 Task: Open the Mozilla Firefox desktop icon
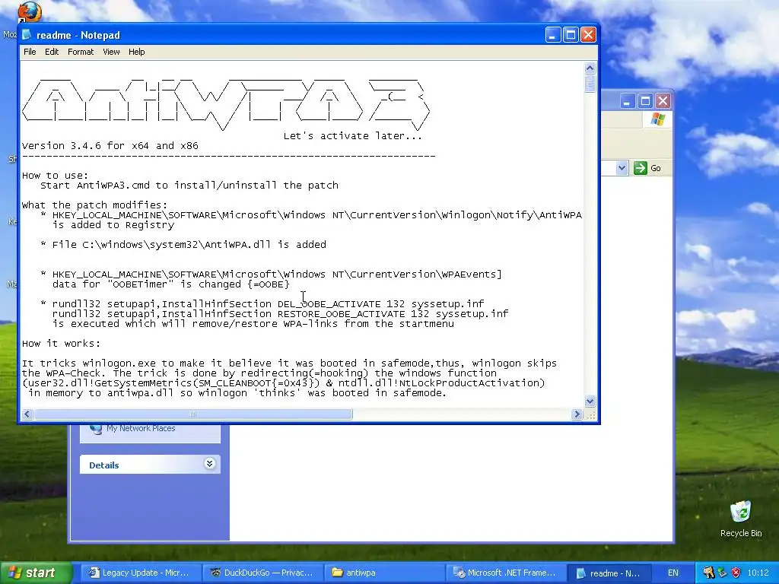coord(29,12)
